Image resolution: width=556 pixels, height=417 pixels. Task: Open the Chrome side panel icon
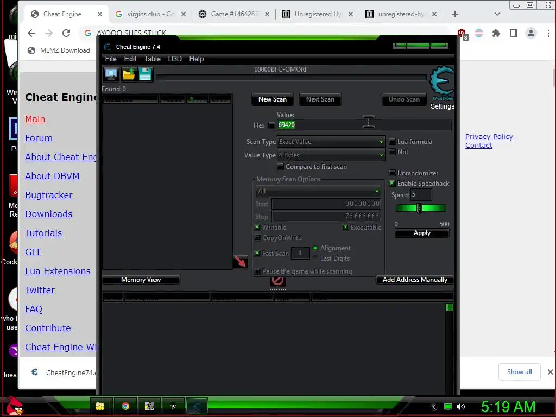point(514,33)
